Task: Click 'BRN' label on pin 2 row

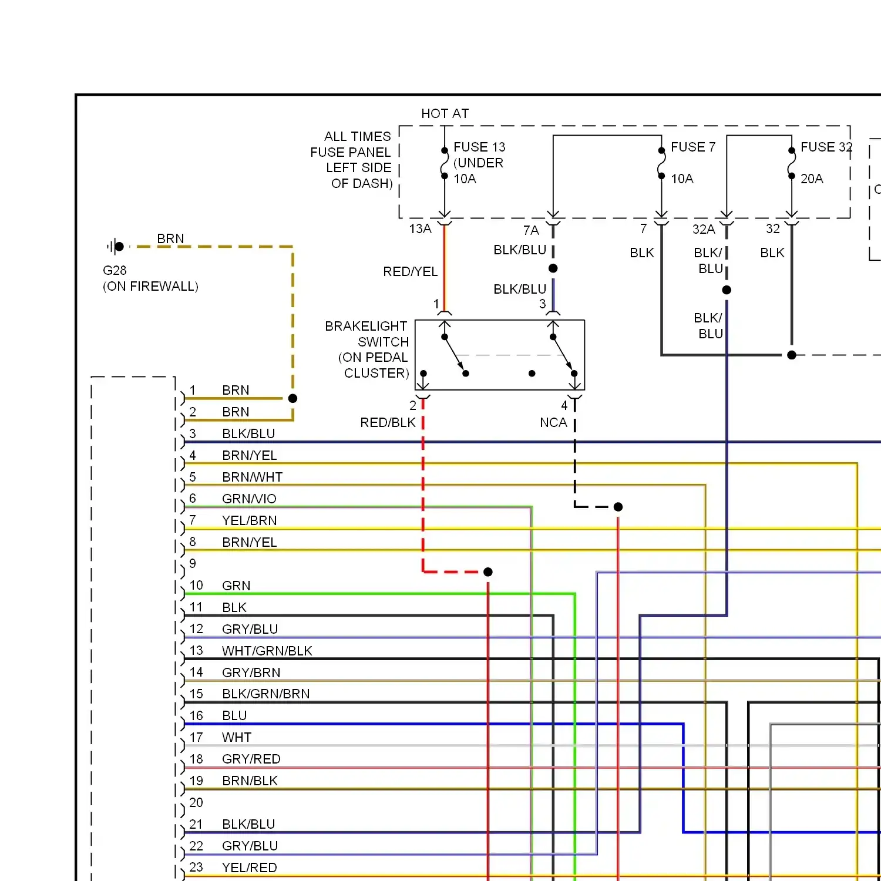Action: tap(236, 412)
